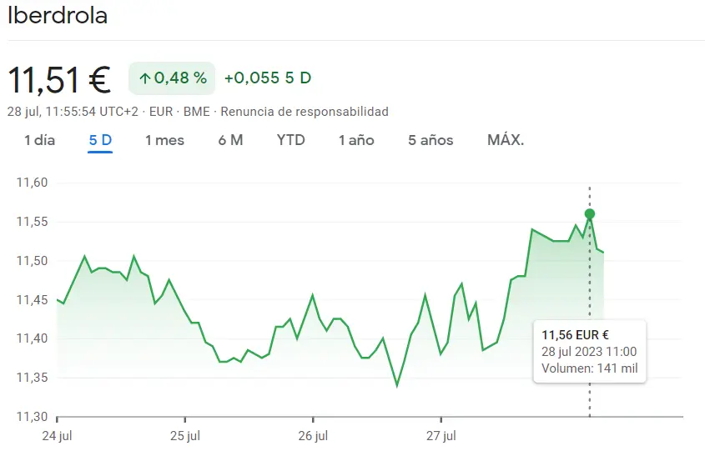705x456 pixels.
Task: Open the 1 mes range tab
Action: point(164,140)
